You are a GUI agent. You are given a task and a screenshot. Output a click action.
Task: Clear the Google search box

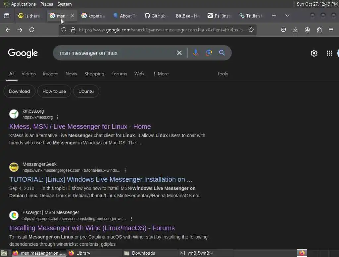(x=179, y=53)
